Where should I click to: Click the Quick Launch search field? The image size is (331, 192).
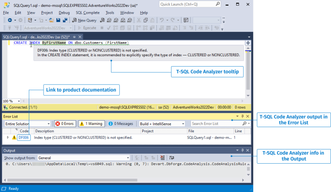190,4
